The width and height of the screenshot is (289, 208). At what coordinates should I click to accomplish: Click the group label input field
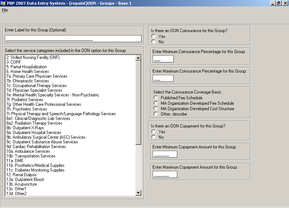click(x=73, y=39)
